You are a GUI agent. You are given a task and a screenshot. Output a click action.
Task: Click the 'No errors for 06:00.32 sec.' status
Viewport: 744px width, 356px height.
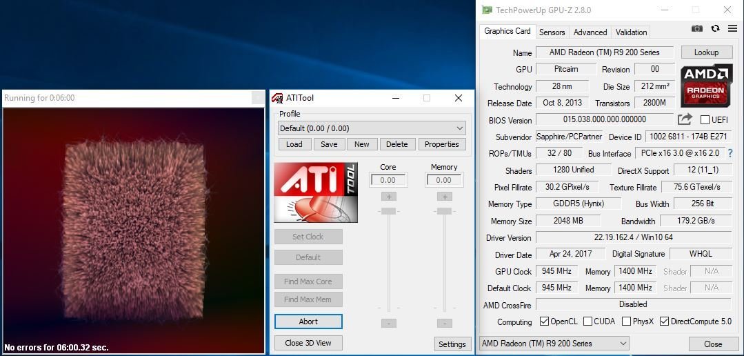57,348
